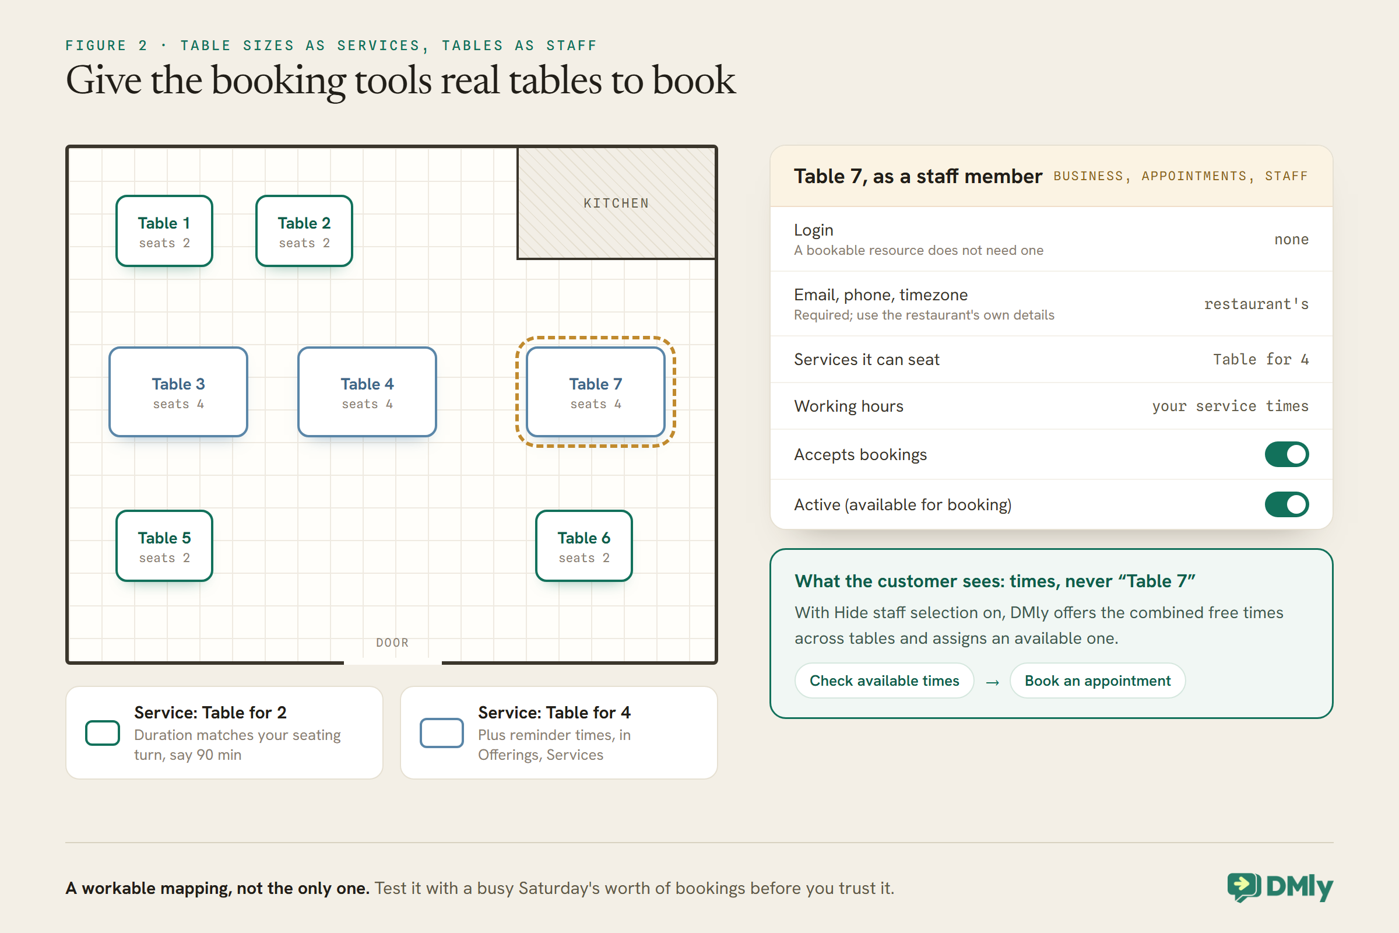Click 'A workable mapping, not the only one.' text
1399x933 pixels.
pyautogui.click(x=217, y=888)
